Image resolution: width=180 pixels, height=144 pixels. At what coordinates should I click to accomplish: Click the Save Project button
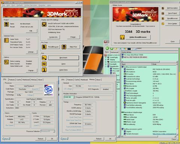(172, 13)
